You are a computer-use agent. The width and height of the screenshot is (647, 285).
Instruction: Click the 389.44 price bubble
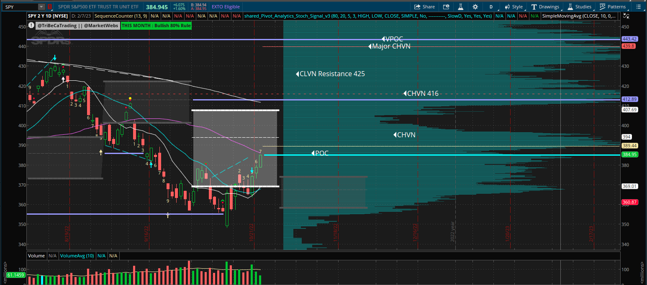point(629,146)
